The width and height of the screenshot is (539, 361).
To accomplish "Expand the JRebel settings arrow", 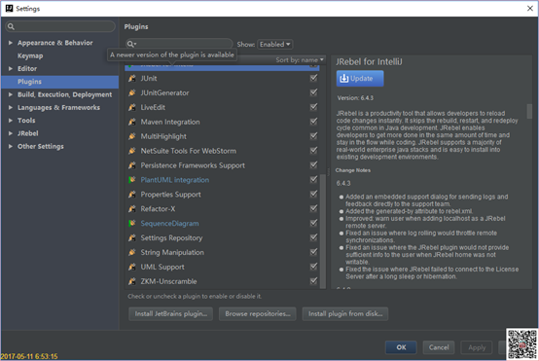I will (x=11, y=133).
